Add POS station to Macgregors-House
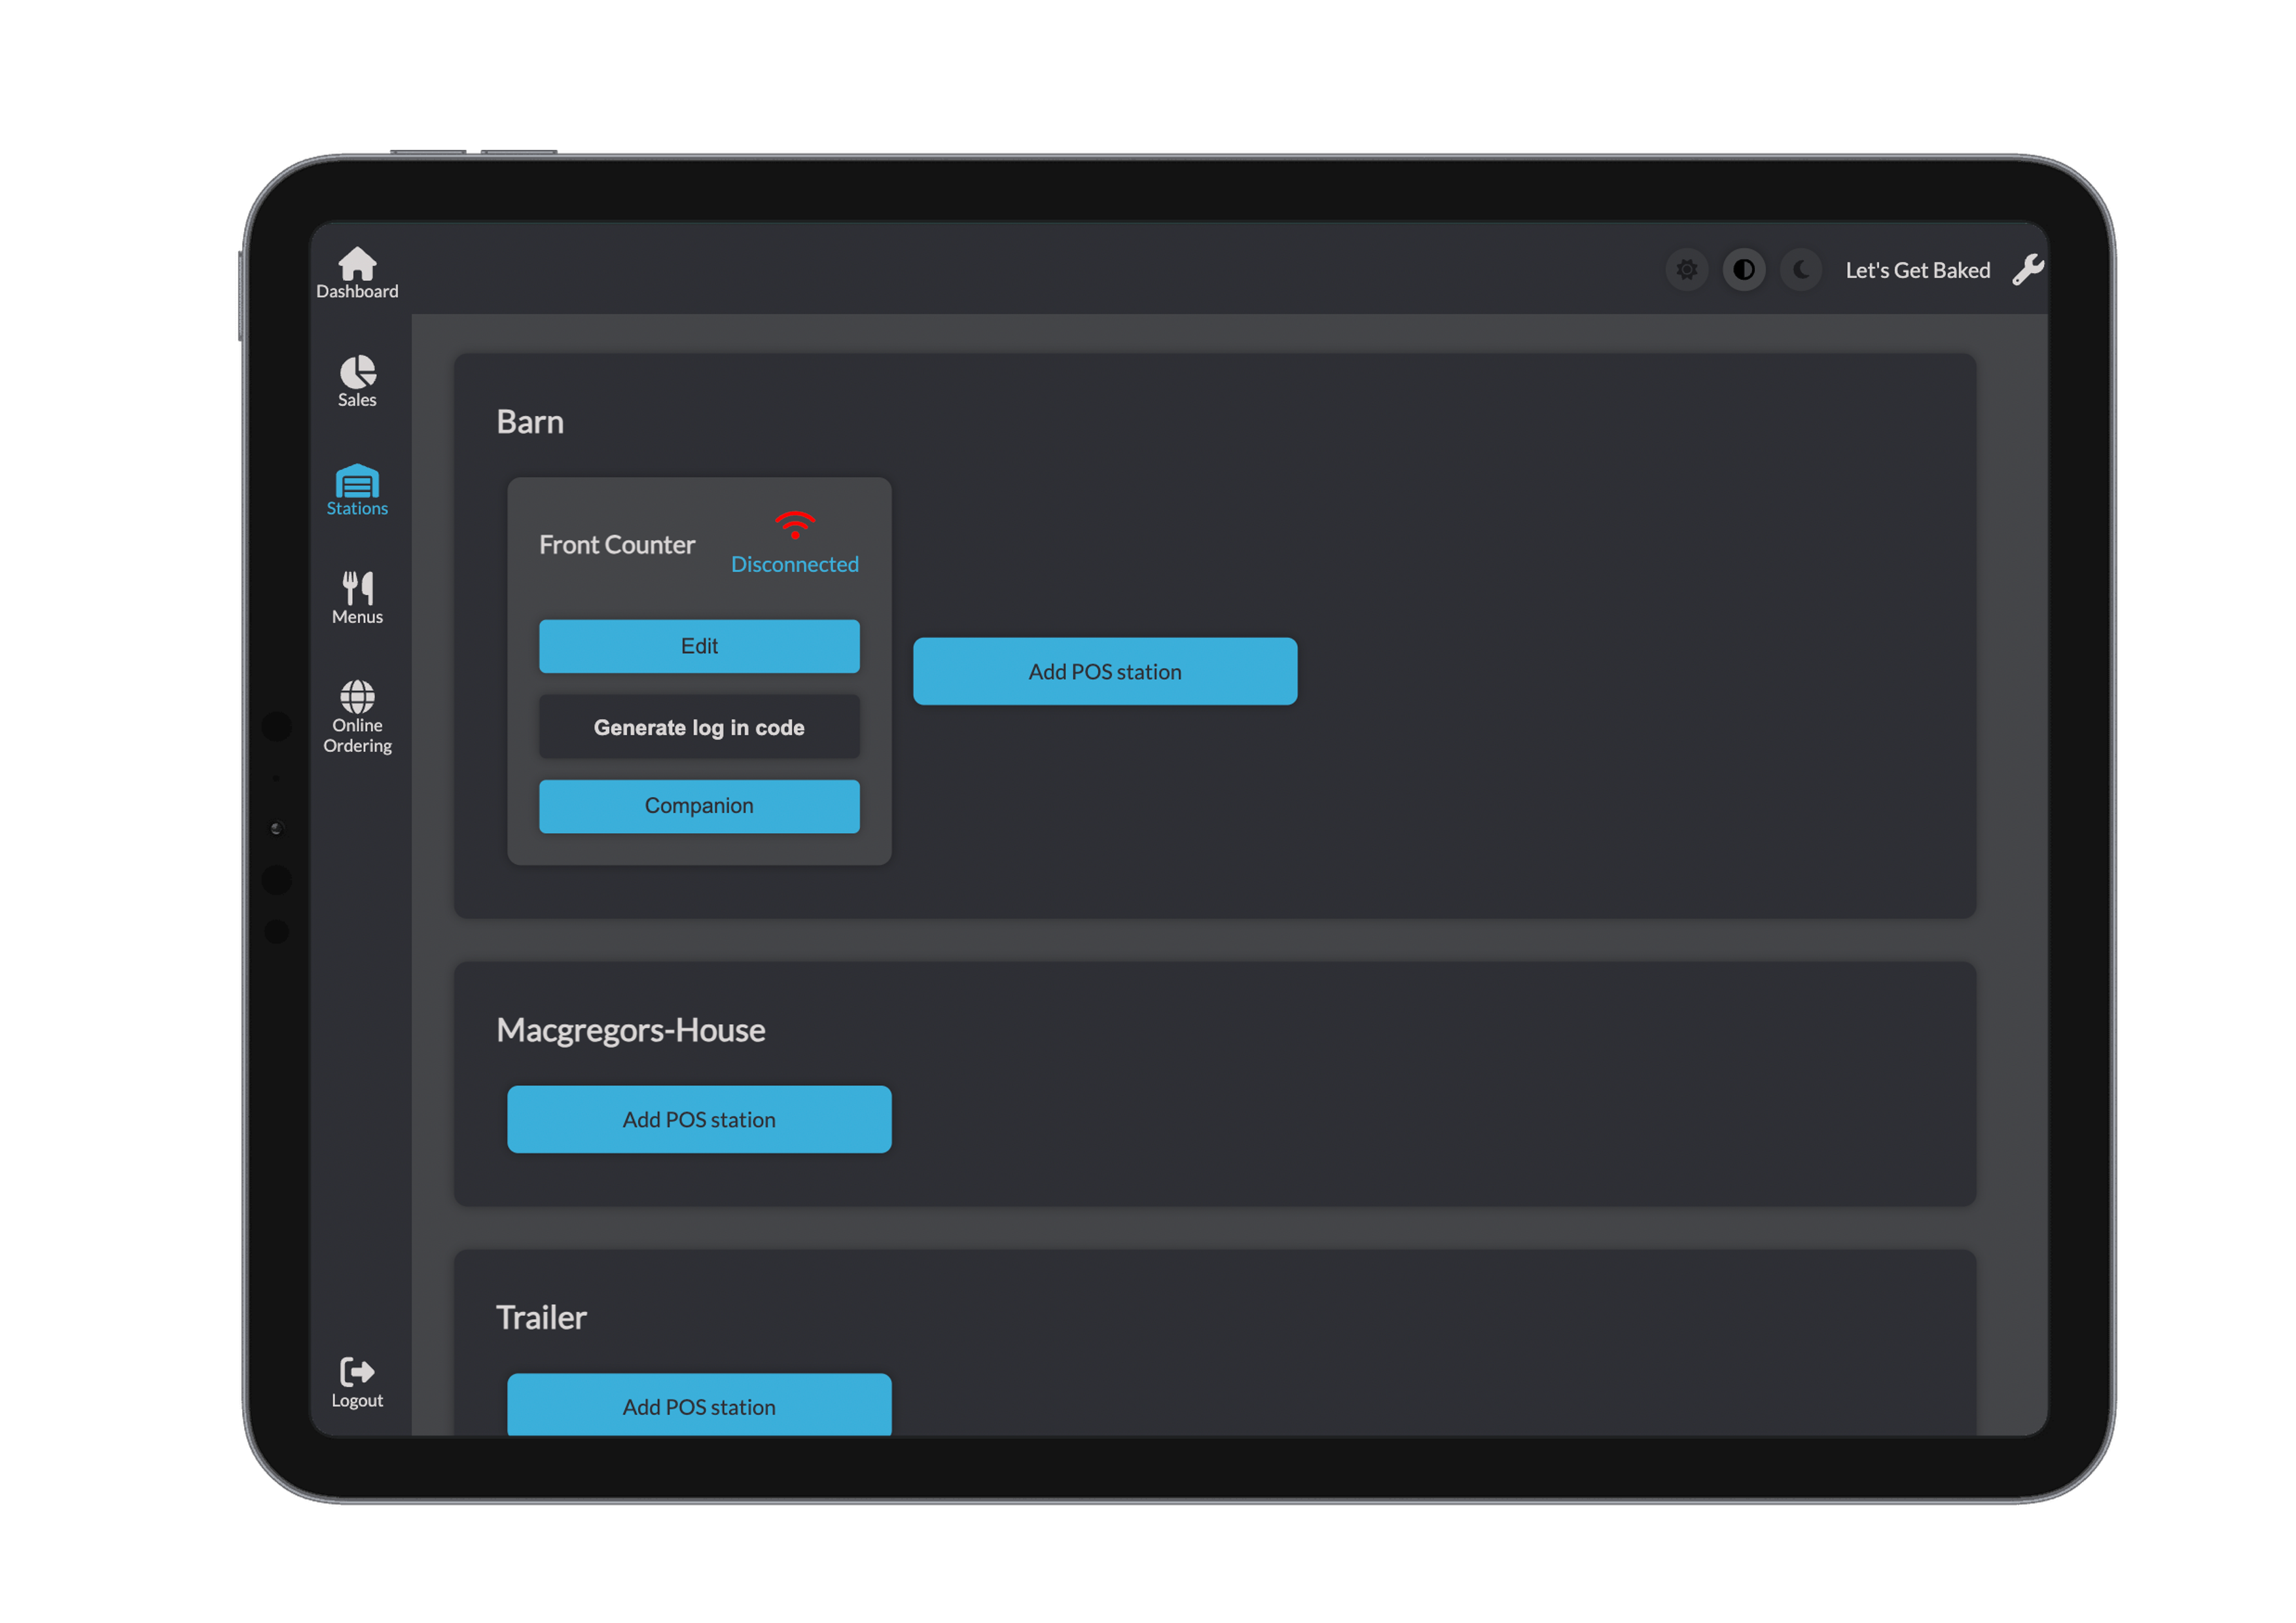 (x=699, y=1119)
